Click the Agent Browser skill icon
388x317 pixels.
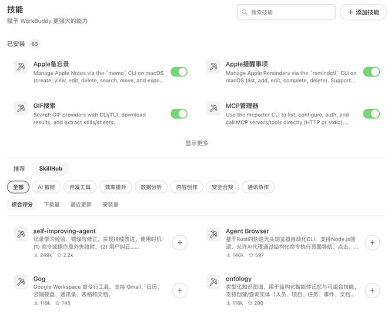(x=213, y=234)
